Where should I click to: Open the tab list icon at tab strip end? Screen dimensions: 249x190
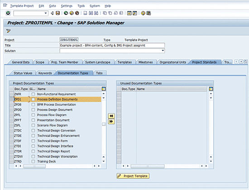coord(246,62)
